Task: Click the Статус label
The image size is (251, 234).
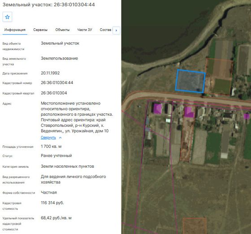Action: [7, 156]
